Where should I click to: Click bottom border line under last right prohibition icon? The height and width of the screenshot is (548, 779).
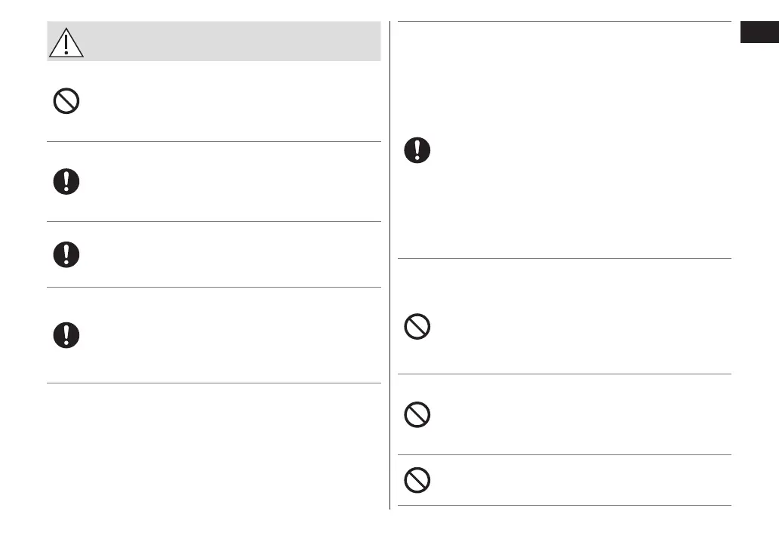564,505
